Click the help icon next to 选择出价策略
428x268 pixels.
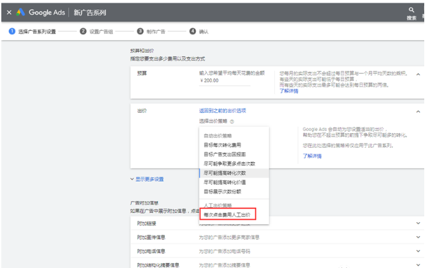[x=232, y=121]
